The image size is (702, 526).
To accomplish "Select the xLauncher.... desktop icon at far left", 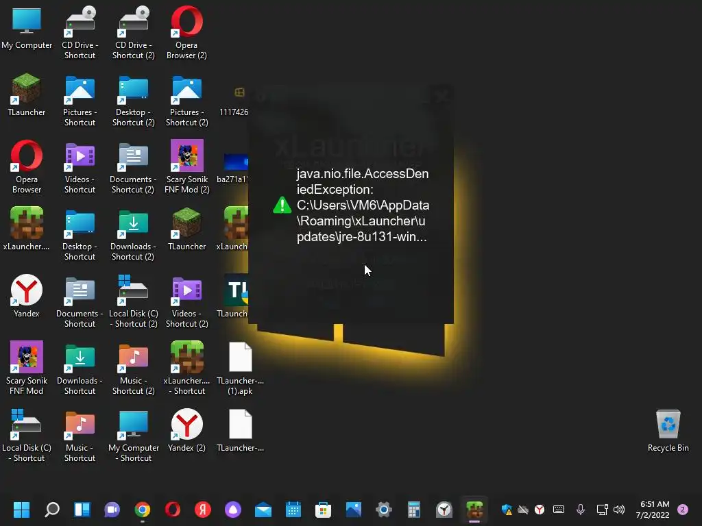I will tap(27, 229).
